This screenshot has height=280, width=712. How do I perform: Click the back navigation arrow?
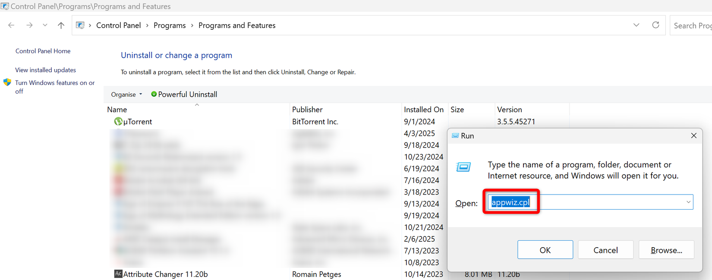point(11,25)
